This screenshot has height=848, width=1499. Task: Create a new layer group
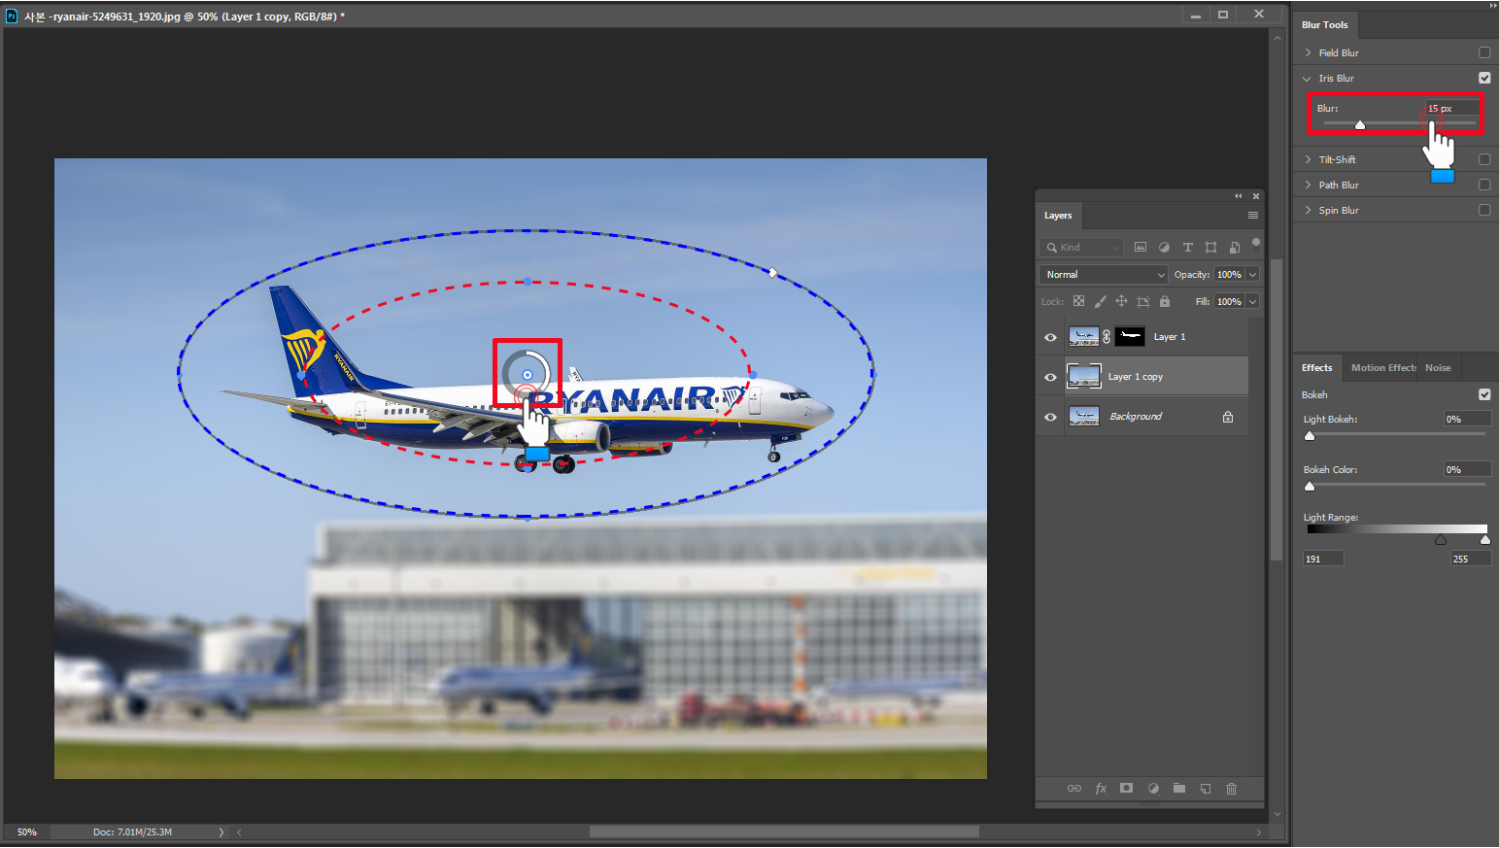(1178, 789)
